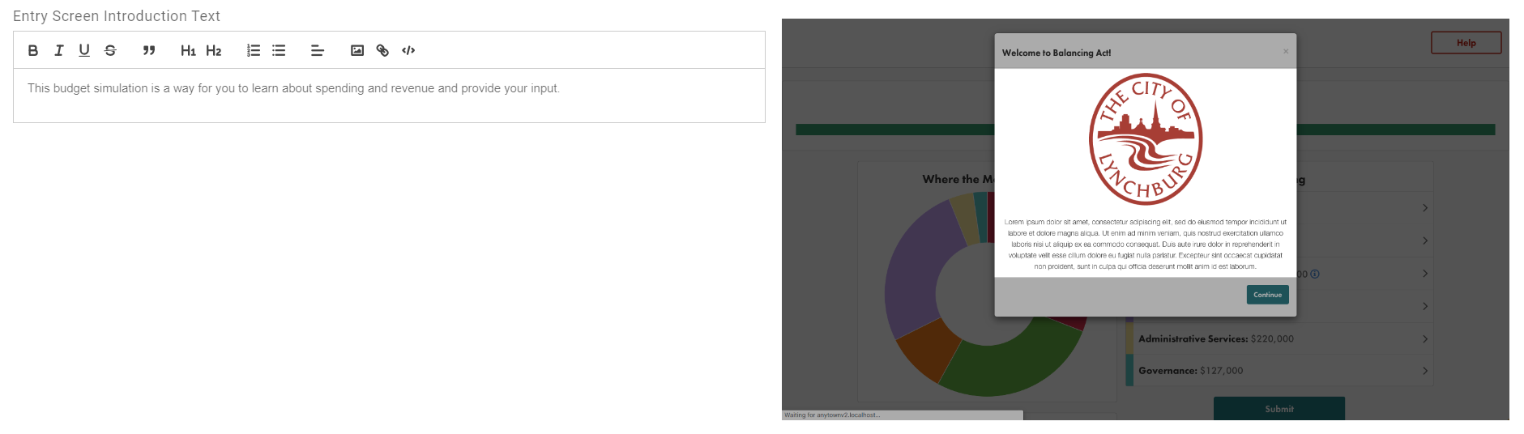Click the 'Entry Screen Introduction Text' label
Viewport: 1524px width, 434px height.
(x=117, y=16)
